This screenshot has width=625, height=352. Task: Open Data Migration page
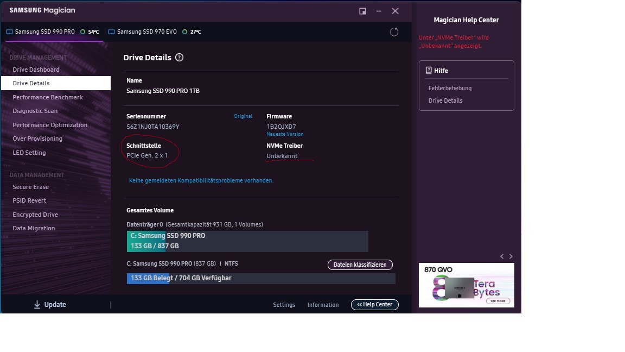pyautogui.click(x=34, y=228)
